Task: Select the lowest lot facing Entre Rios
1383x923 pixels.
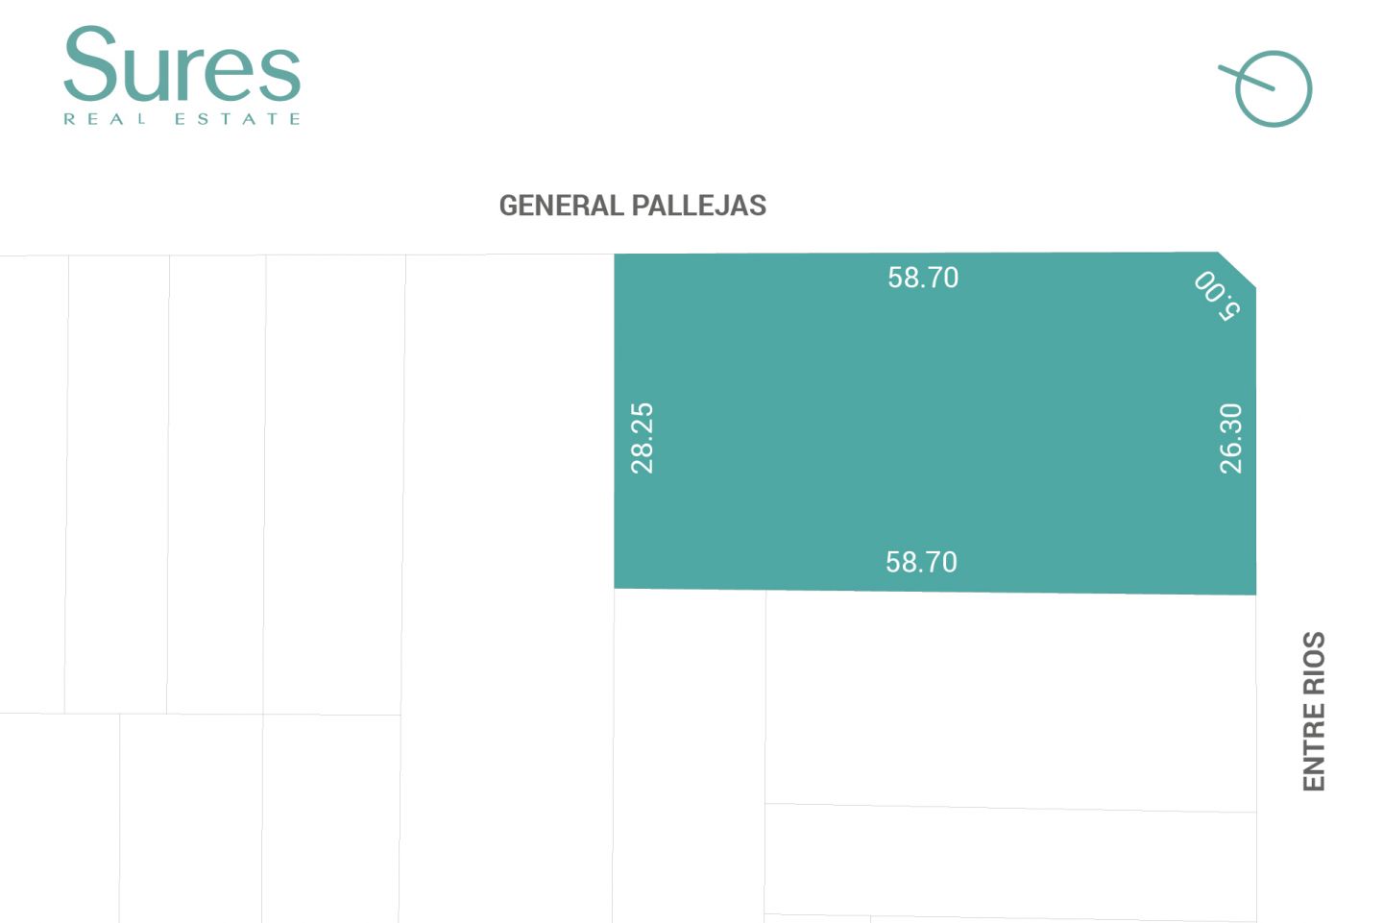Action: pyautogui.click(x=1010, y=862)
